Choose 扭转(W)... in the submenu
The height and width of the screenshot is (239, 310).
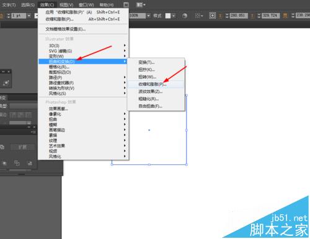[156, 77]
